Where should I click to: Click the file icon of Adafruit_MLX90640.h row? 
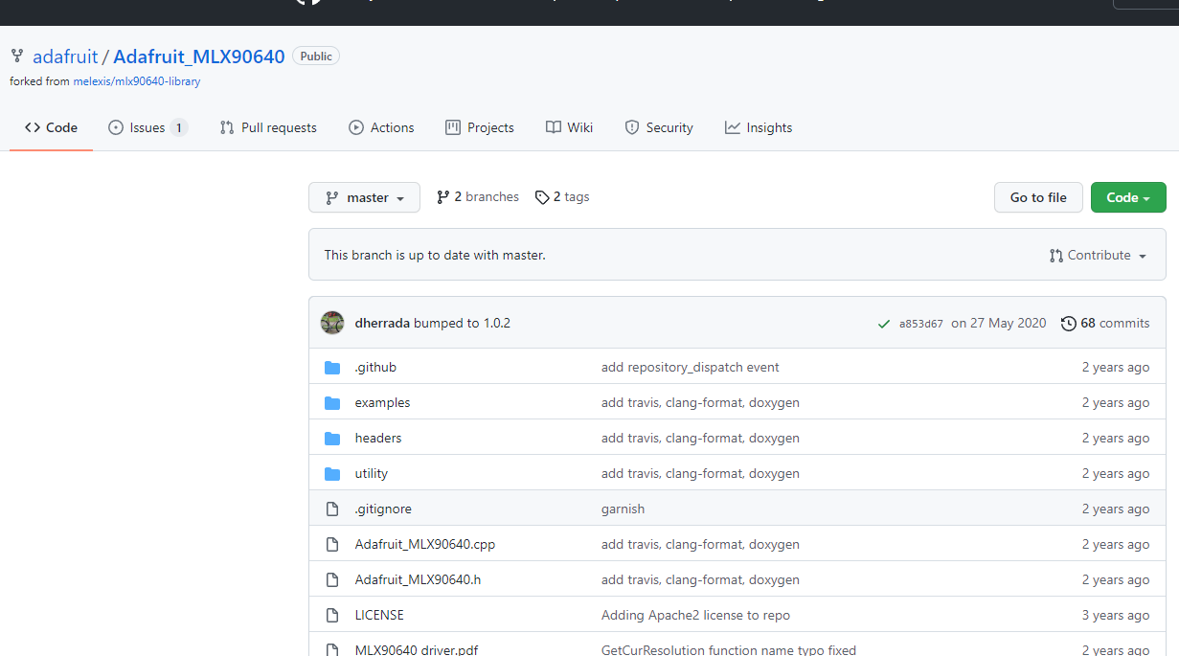[332, 580]
